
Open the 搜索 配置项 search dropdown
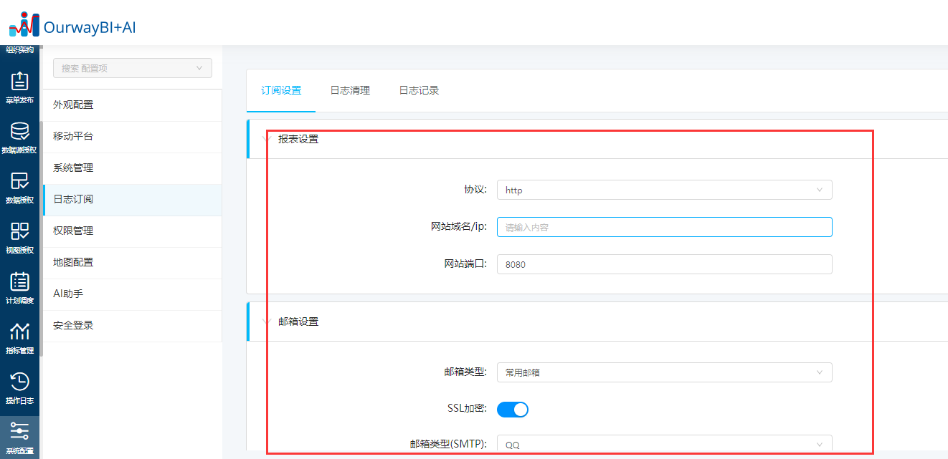132,68
